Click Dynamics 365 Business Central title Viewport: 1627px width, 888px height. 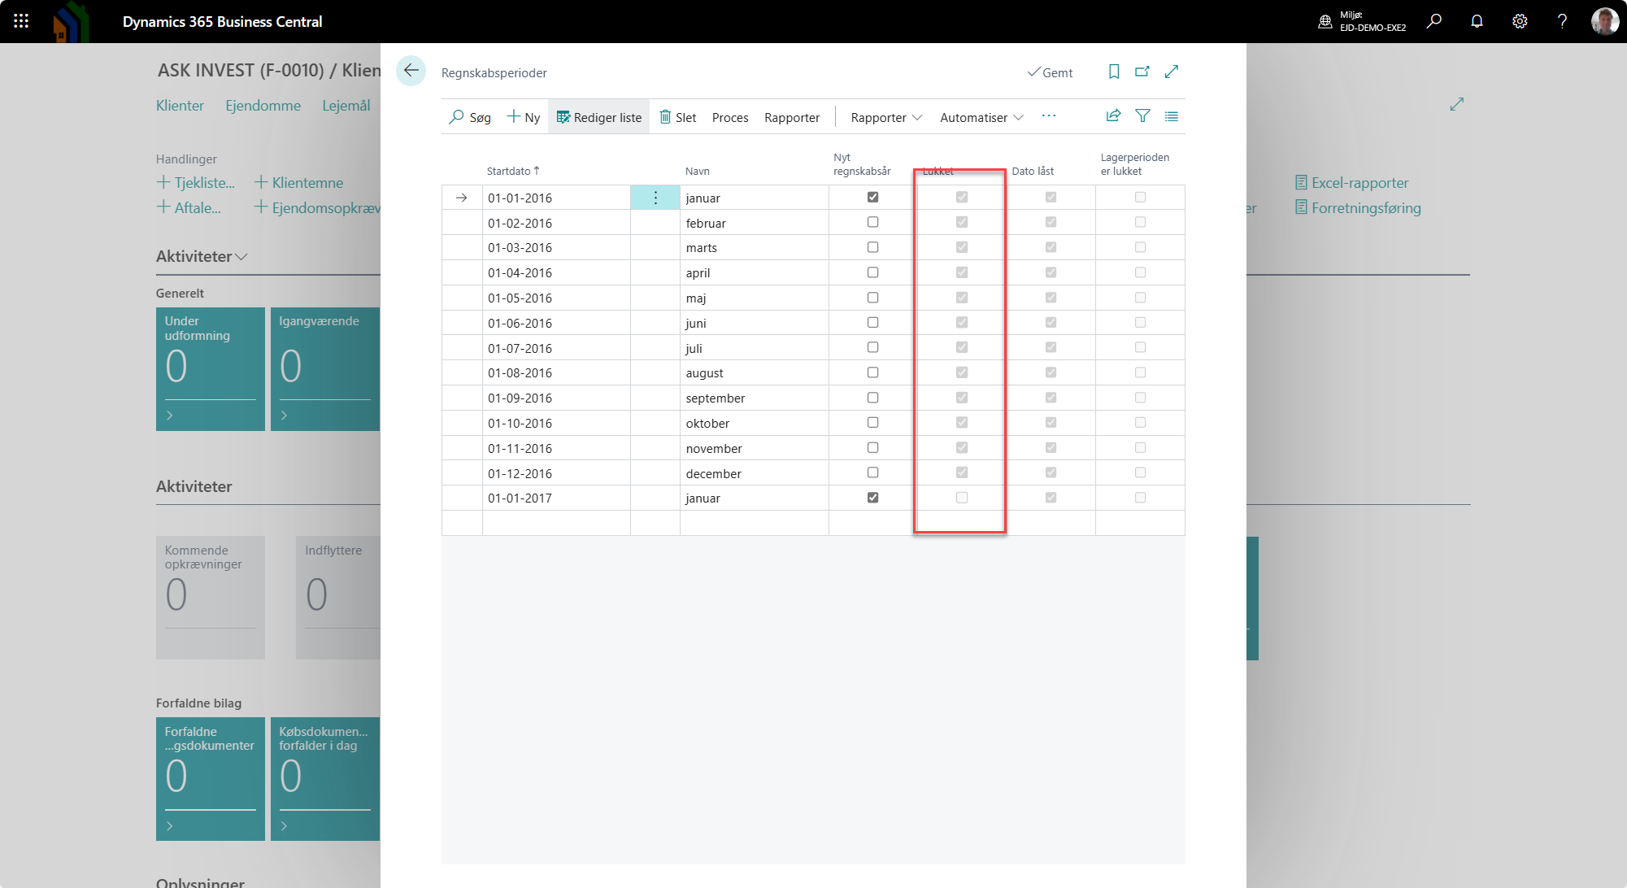coord(222,21)
